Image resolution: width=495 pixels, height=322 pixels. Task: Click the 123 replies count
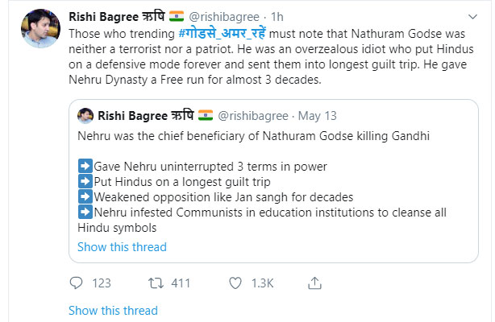[102, 283]
